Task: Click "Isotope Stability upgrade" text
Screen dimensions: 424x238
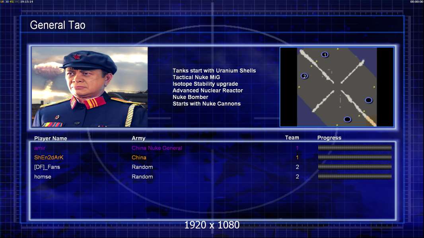Action: click(x=205, y=84)
